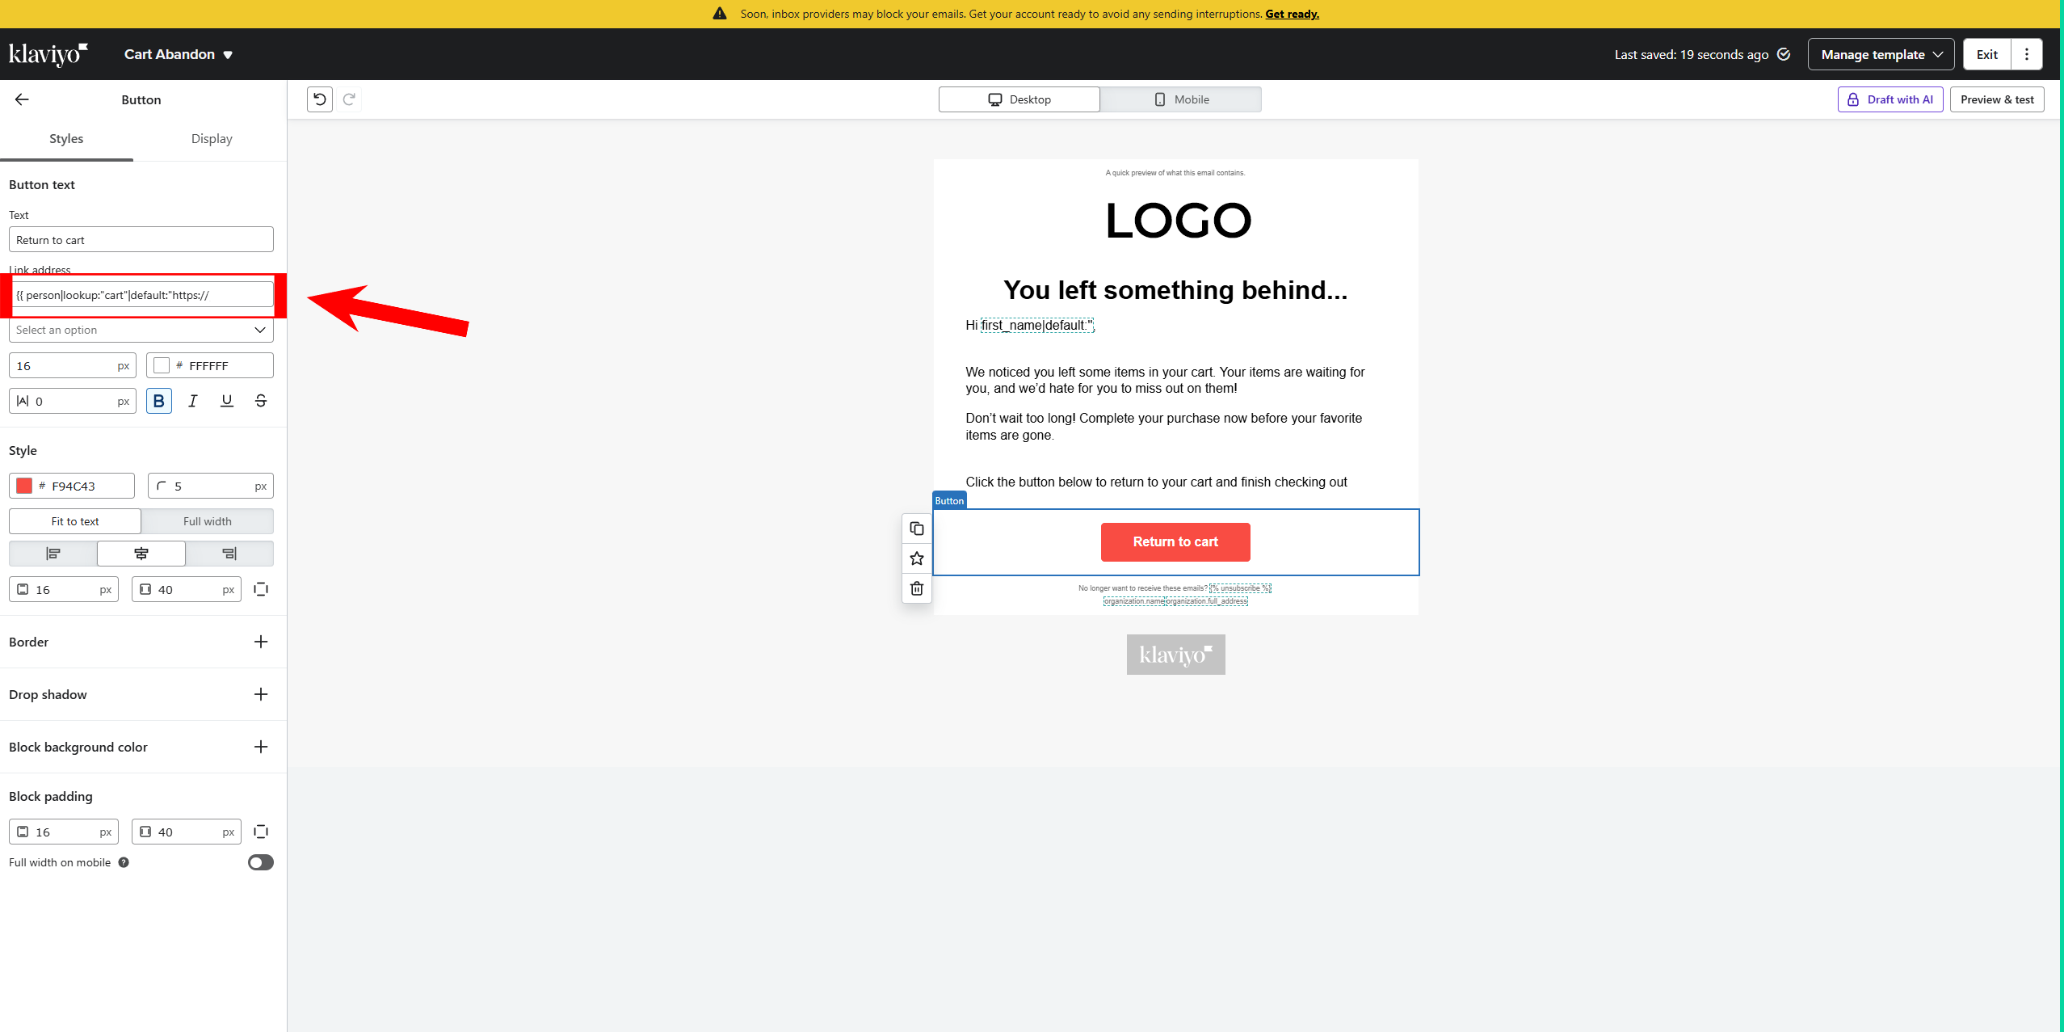This screenshot has width=2064, height=1032.
Task: Select Full width button sizing
Action: (x=207, y=521)
